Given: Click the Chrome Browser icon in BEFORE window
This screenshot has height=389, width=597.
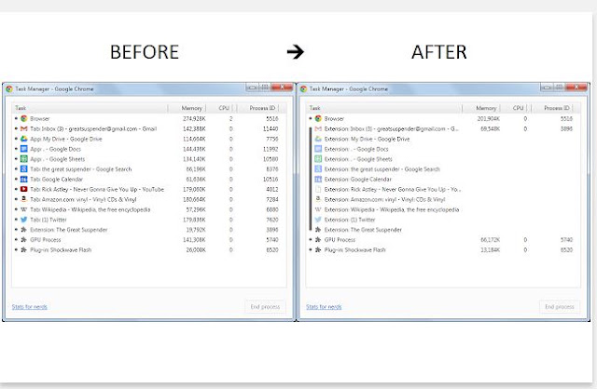Looking at the screenshot, I should tap(24, 118).
